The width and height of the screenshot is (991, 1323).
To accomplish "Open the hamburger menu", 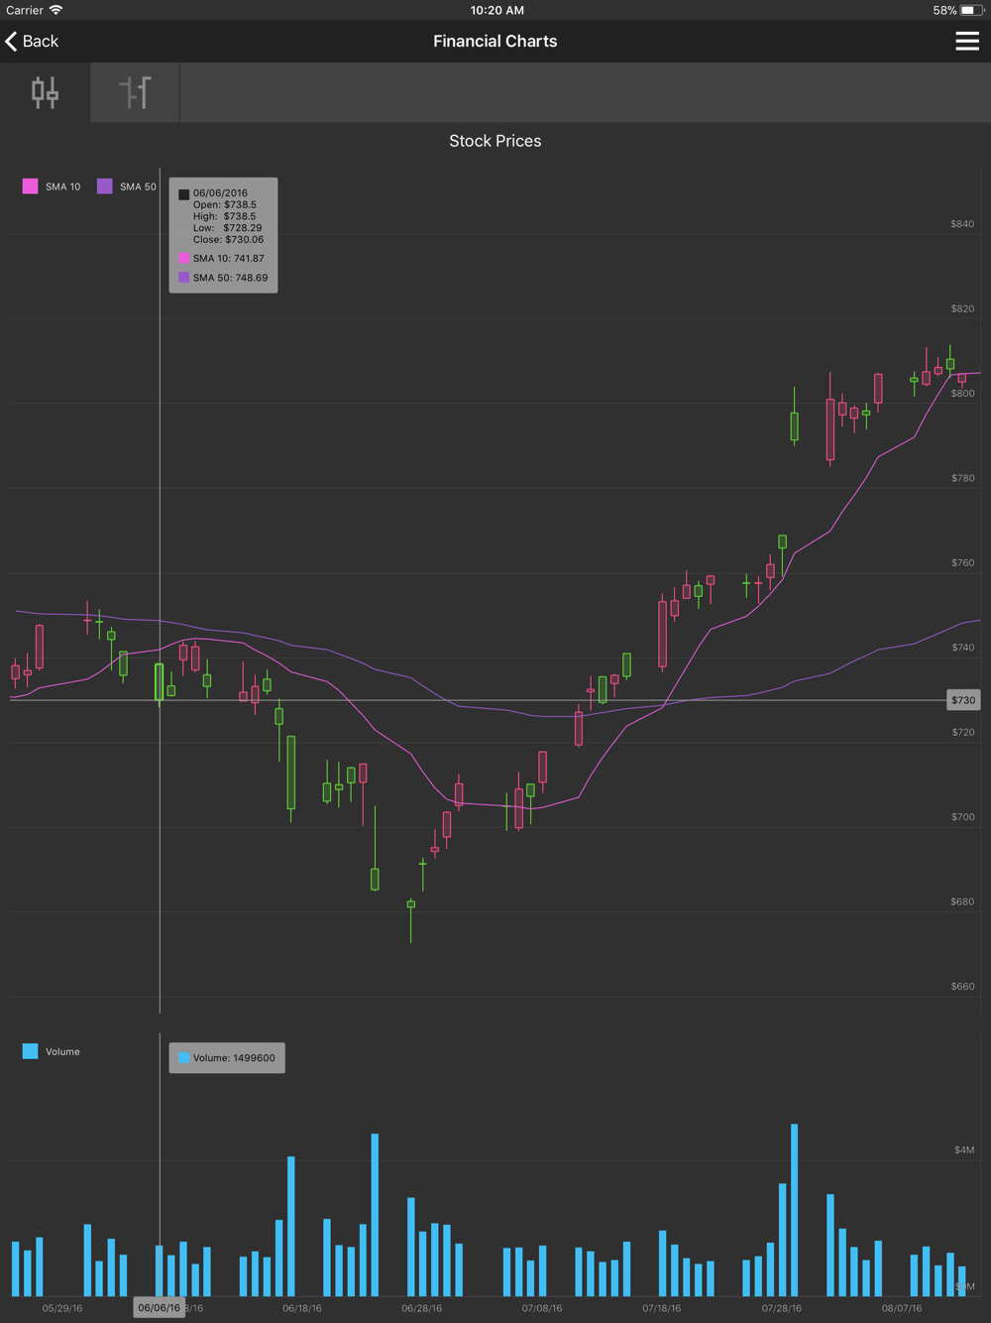I will click(x=967, y=41).
